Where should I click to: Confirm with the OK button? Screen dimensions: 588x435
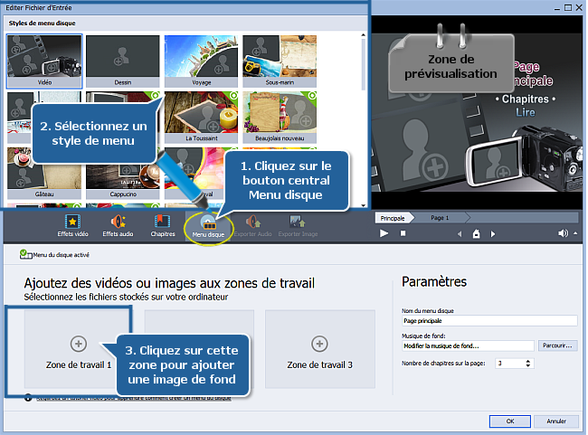tap(510, 421)
